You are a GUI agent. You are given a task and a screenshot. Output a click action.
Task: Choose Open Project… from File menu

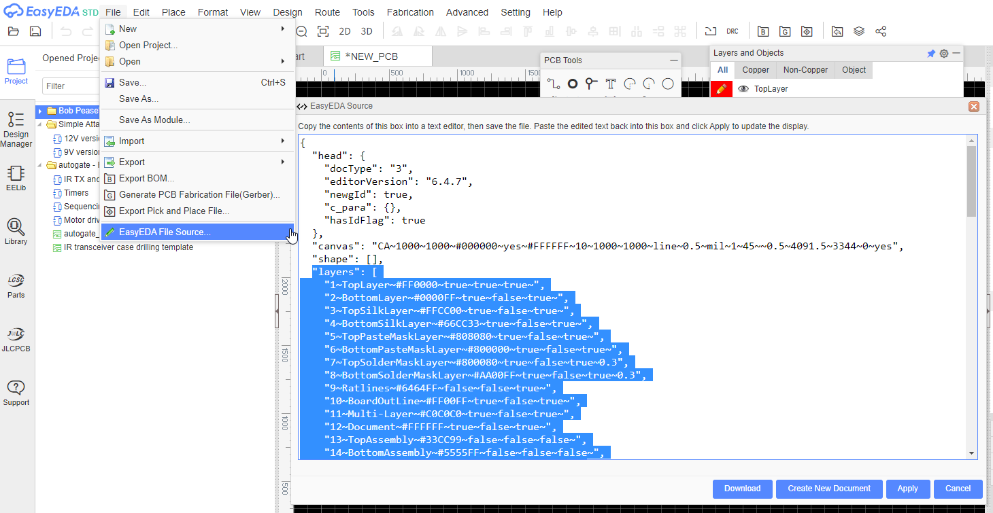[x=197, y=45]
